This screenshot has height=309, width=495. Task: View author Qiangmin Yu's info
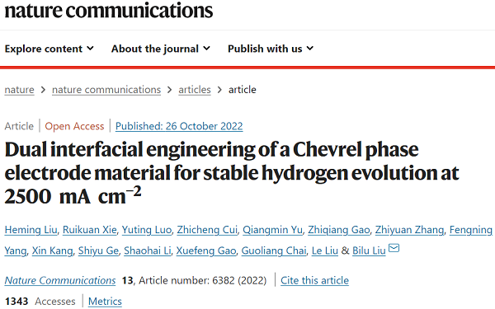point(272,230)
